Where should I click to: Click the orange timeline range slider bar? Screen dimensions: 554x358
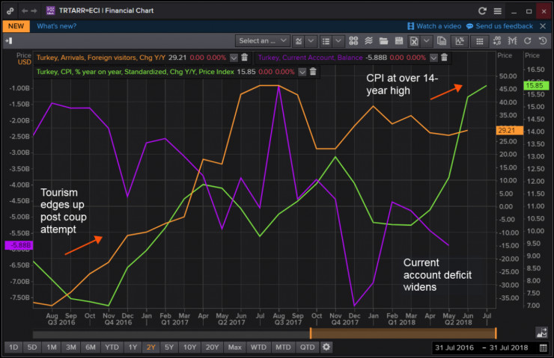pos(402,333)
